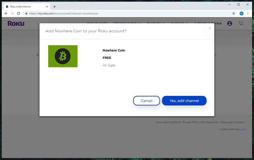254x160 pixels.
Task: Click the Roku logo
Action: point(16,24)
